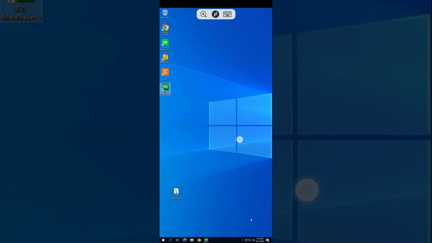Select the Avast SecureLine desktop shortcut
Viewport: 432px width, 243px height.
(165, 75)
